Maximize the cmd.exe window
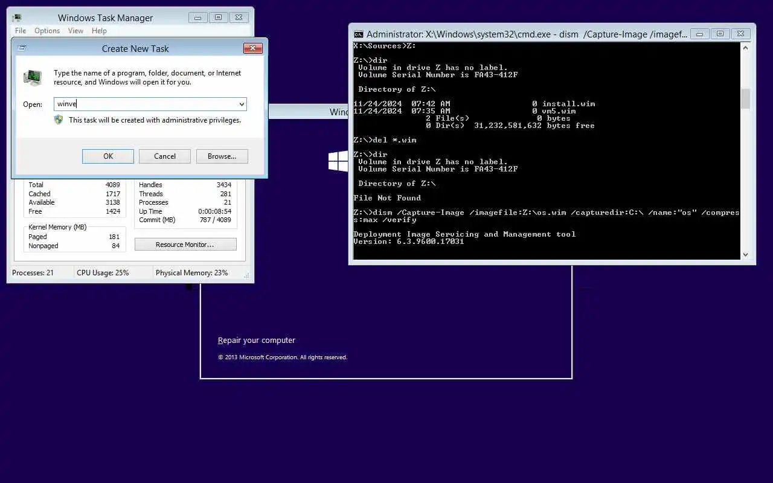The width and height of the screenshot is (773, 483). pos(720,34)
